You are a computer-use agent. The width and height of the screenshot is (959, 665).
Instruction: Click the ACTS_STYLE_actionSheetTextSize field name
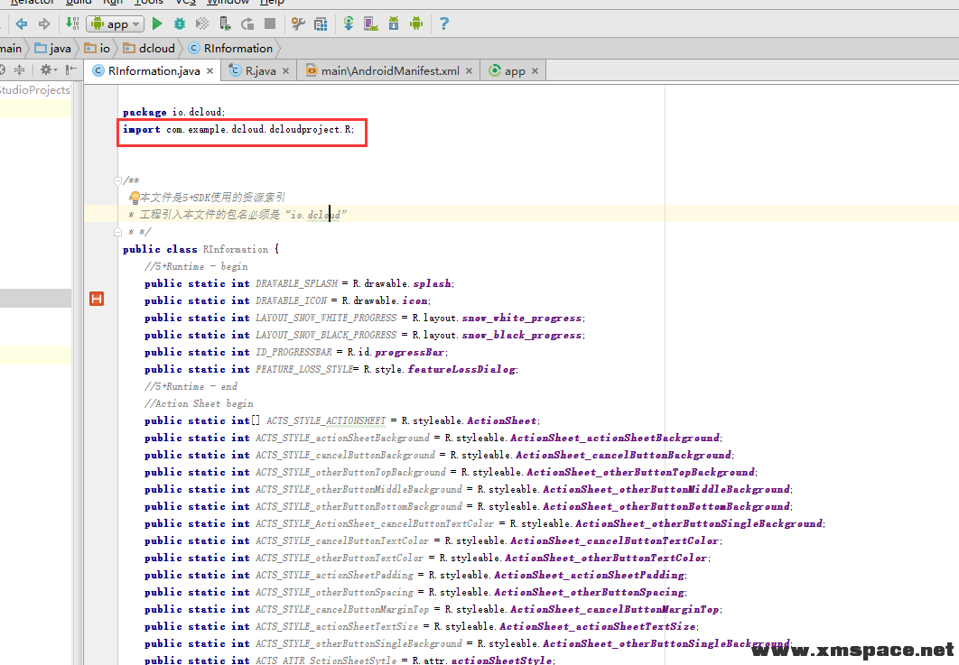click(337, 626)
